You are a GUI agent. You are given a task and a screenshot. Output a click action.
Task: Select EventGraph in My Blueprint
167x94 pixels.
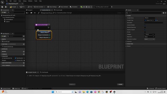[x=7, y=42]
